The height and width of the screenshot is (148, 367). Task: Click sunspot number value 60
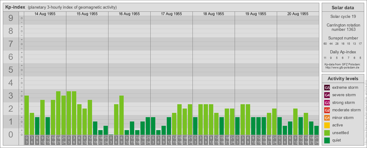(325, 44)
